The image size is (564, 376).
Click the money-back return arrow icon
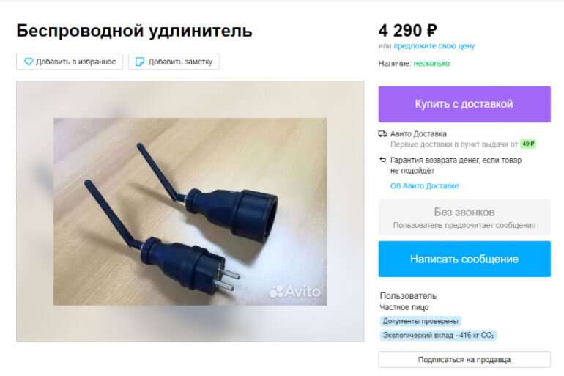pyautogui.click(x=382, y=160)
